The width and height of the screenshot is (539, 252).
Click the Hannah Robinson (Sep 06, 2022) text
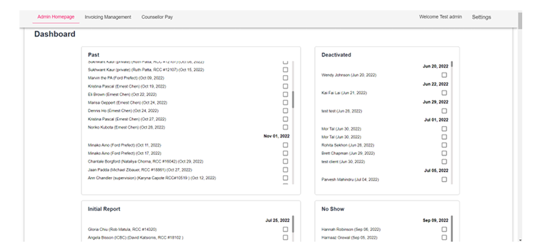(351, 229)
